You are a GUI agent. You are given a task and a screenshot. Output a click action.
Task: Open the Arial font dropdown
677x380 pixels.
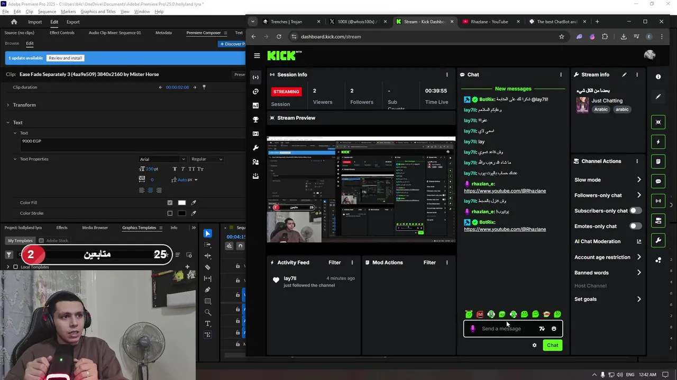pos(162,159)
